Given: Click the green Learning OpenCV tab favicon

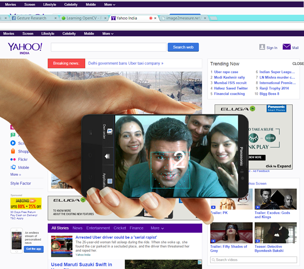Looking at the screenshot, I should click(x=63, y=18).
